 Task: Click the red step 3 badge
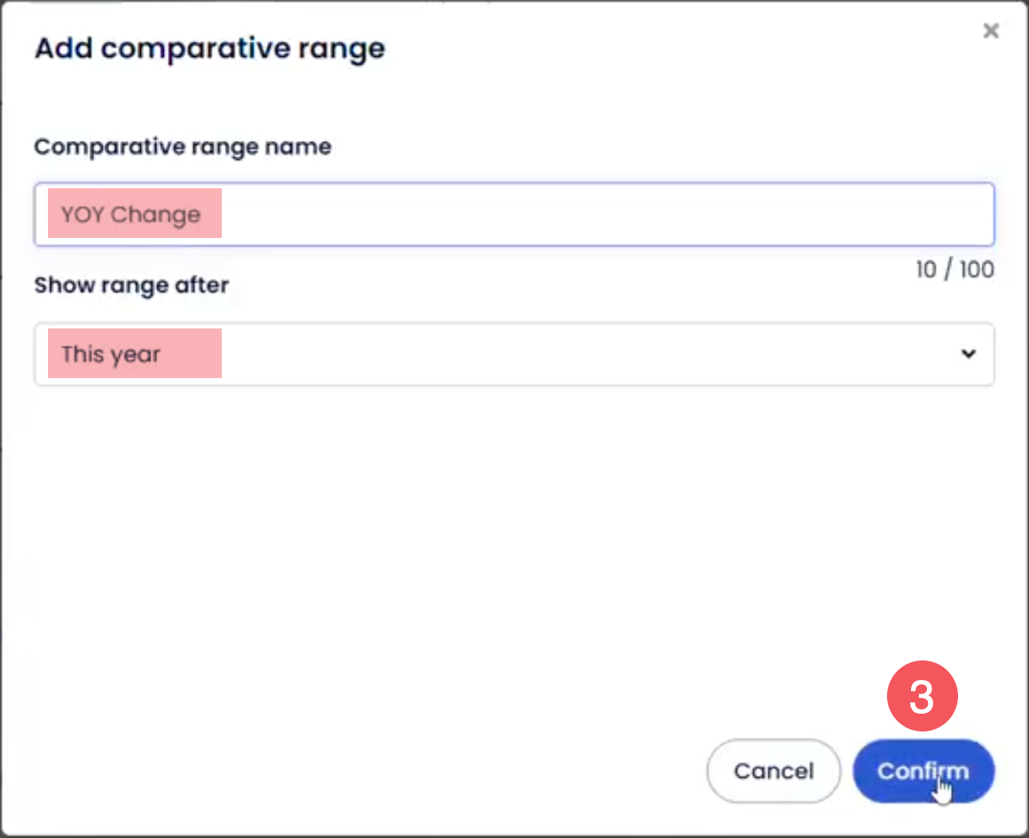click(x=923, y=698)
